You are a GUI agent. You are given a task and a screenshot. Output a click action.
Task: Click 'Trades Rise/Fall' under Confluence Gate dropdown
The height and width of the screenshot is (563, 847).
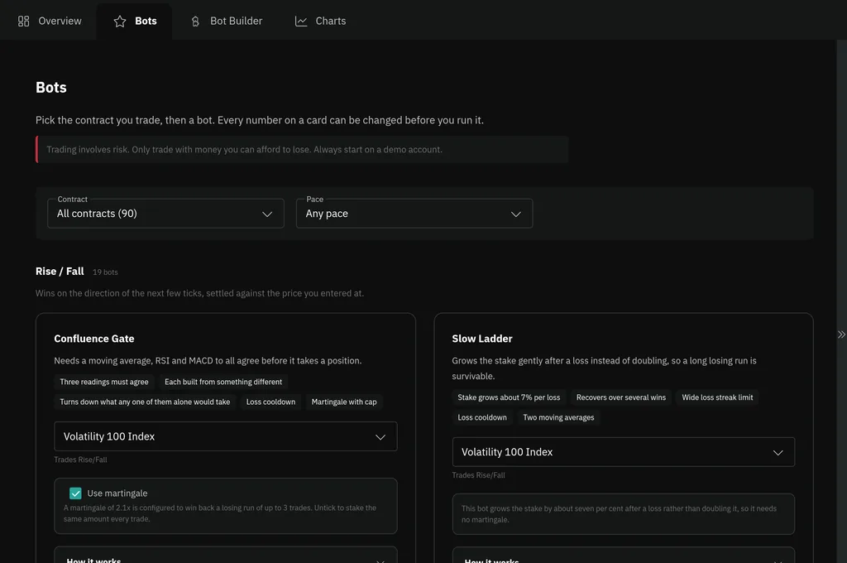click(80, 460)
